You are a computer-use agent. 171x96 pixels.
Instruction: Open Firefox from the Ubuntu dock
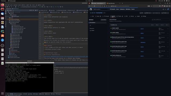(2, 5)
